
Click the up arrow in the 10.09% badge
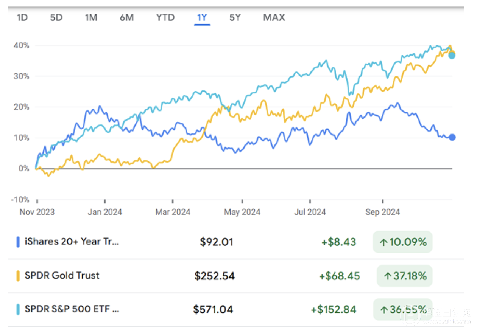coord(384,242)
